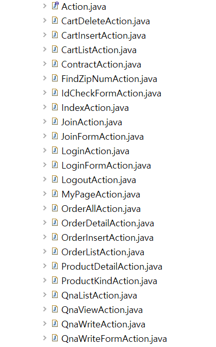Click the OrderListAction.java file icon
The width and height of the screenshot is (216, 347).
55,251
